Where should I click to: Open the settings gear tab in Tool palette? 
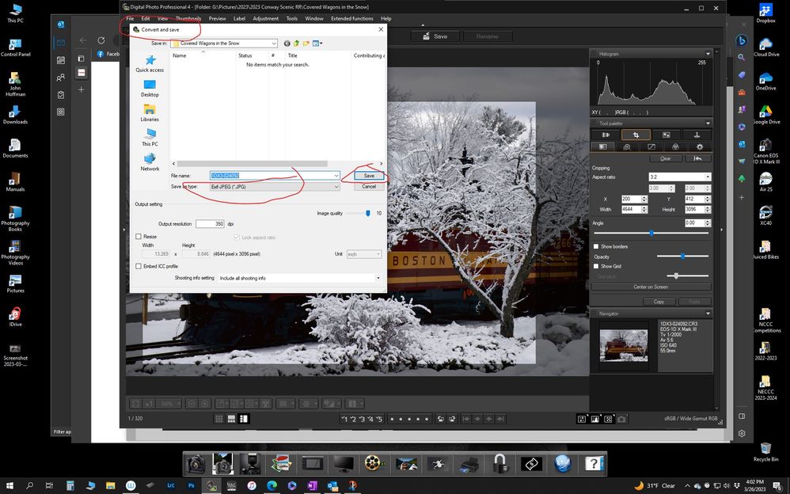coord(699,146)
